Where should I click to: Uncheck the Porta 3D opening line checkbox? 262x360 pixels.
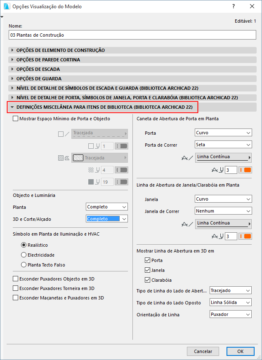click(147, 260)
